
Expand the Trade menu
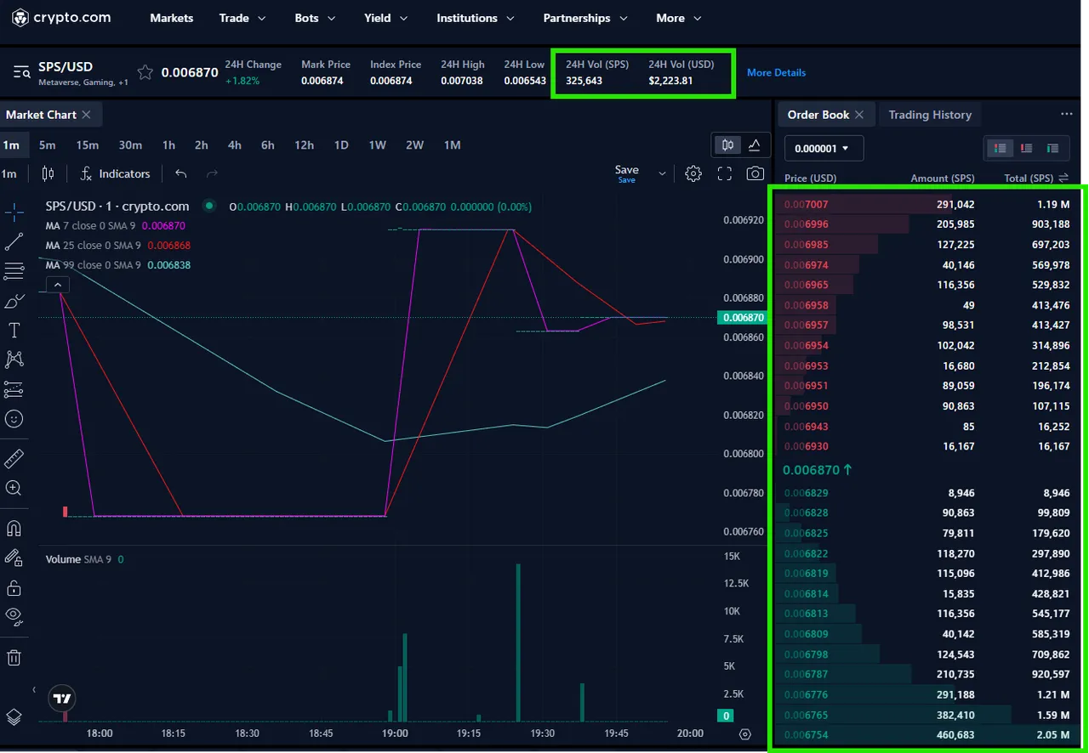click(242, 18)
